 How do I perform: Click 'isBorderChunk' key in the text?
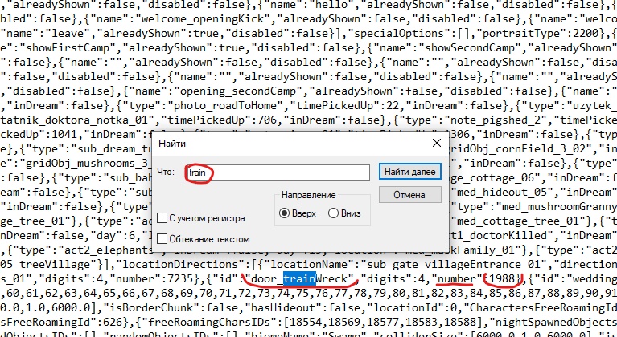(x=154, y=308)
